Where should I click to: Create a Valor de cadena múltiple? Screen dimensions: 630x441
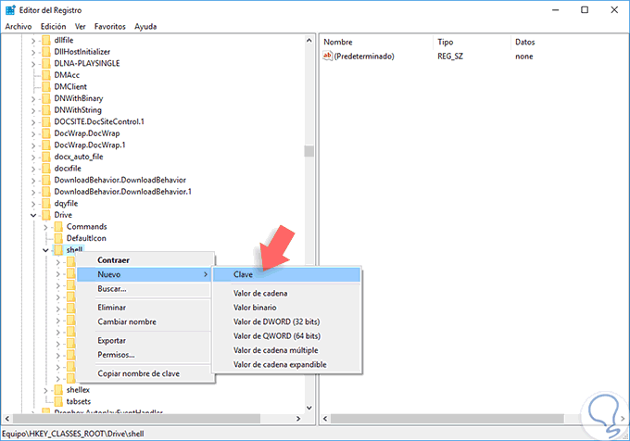tap(287, 350)
